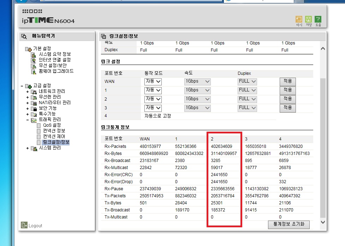Viewport: 345px width, 246px height.
Task: Click the scrollbar down arrow
Action: pos(323,222)
